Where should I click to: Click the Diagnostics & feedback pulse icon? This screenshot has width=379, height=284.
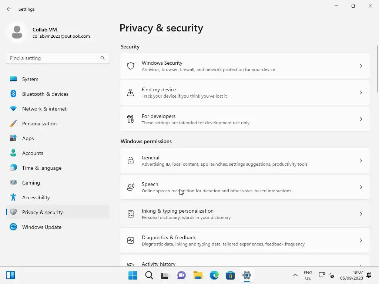131,240
